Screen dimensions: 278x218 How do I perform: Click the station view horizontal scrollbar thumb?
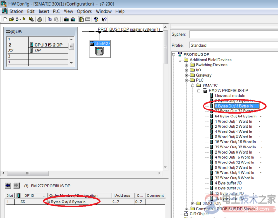click(x=27, y=173)
